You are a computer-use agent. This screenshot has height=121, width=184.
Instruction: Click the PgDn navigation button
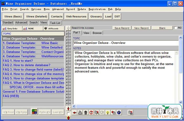(x=45, y=112)
